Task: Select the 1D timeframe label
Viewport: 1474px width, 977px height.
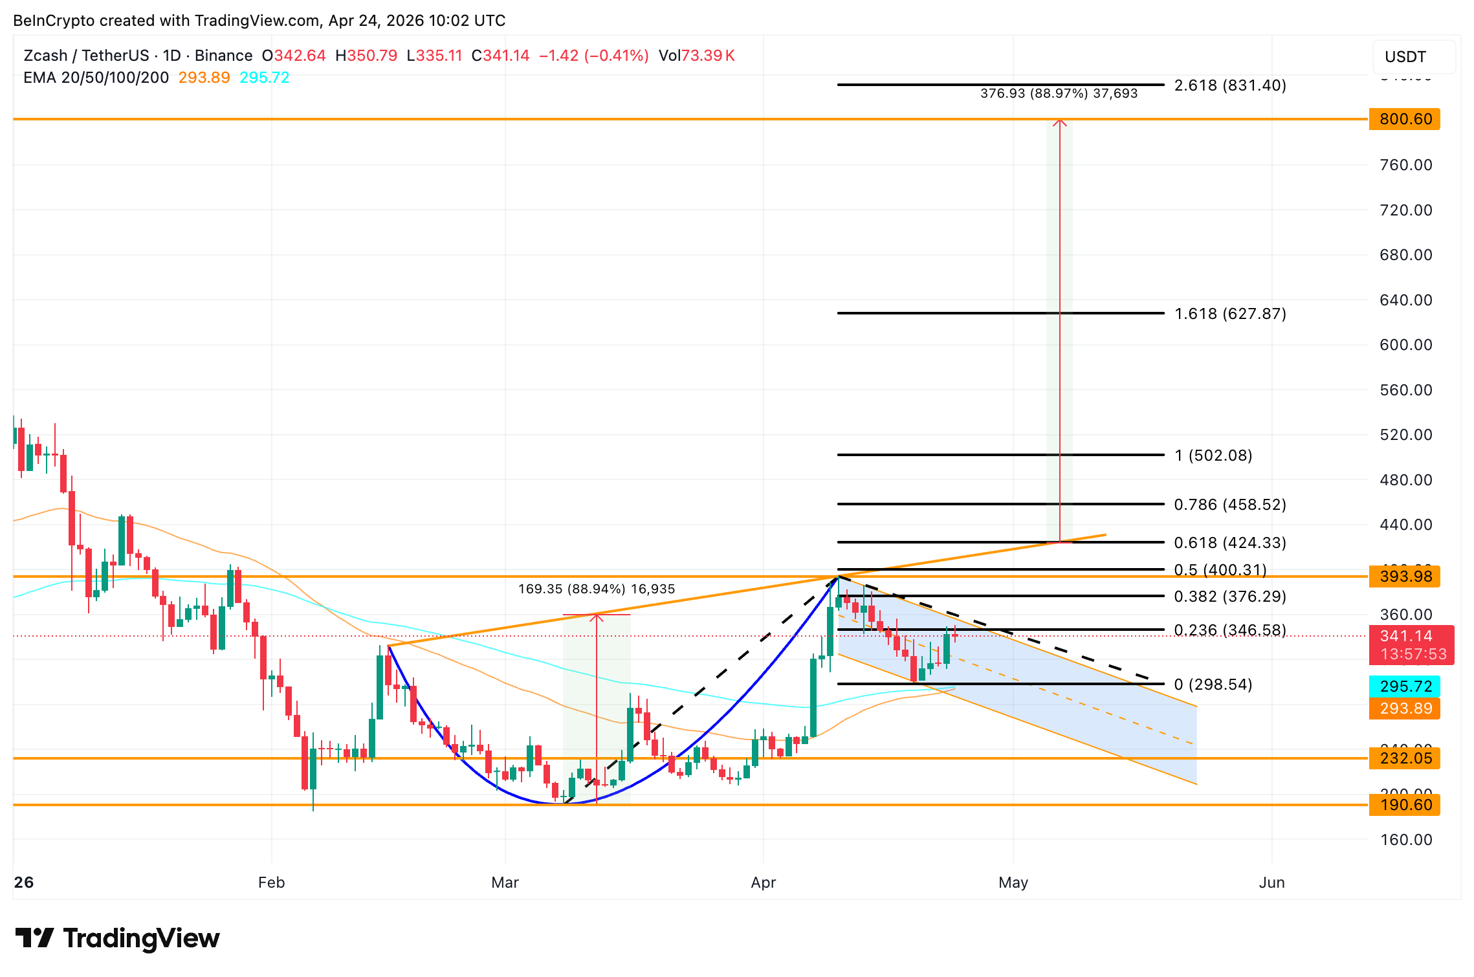Action: point(171,56)
